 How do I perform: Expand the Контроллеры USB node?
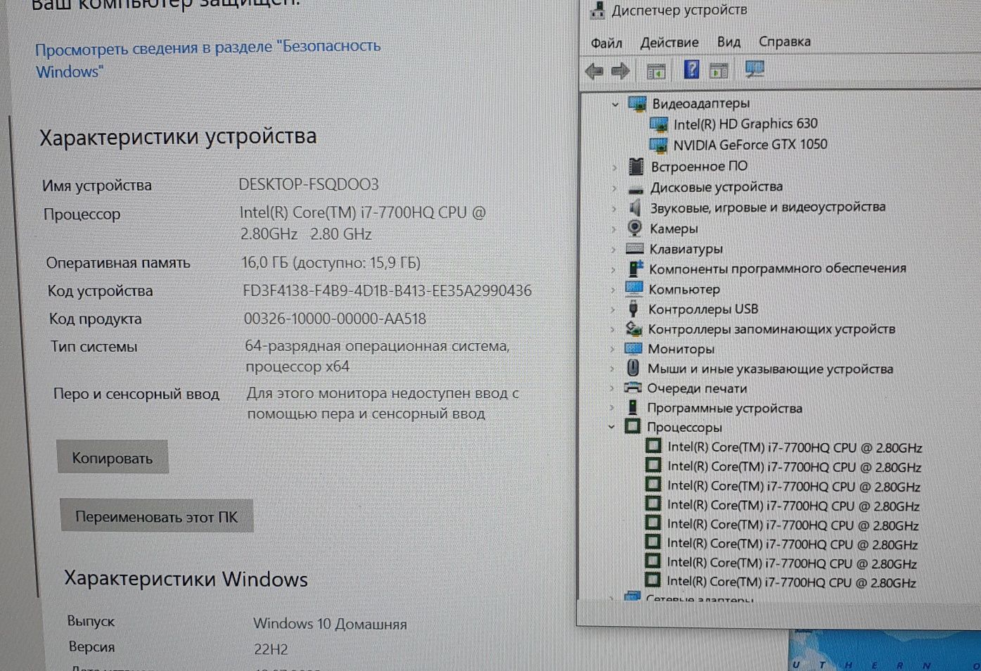tap(613, 309)
